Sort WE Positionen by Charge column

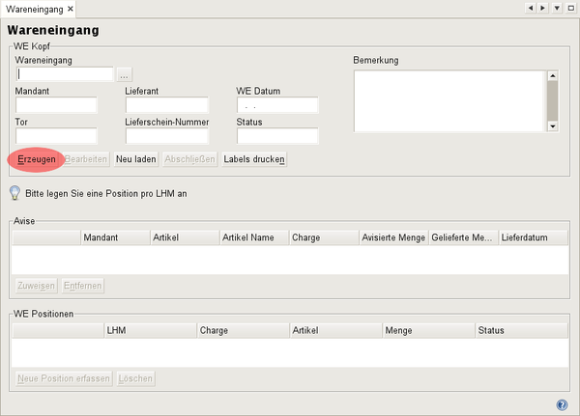[244, 330]
